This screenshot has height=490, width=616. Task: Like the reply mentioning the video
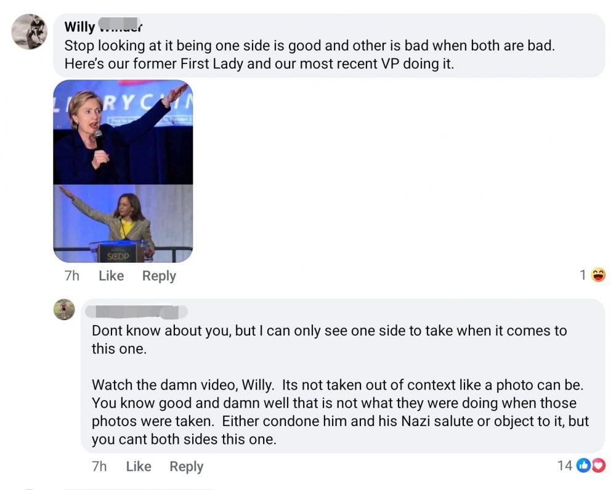tap(138, 467)
